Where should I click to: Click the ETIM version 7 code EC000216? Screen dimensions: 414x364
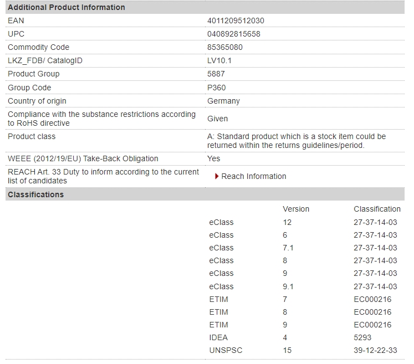point(372,299)
